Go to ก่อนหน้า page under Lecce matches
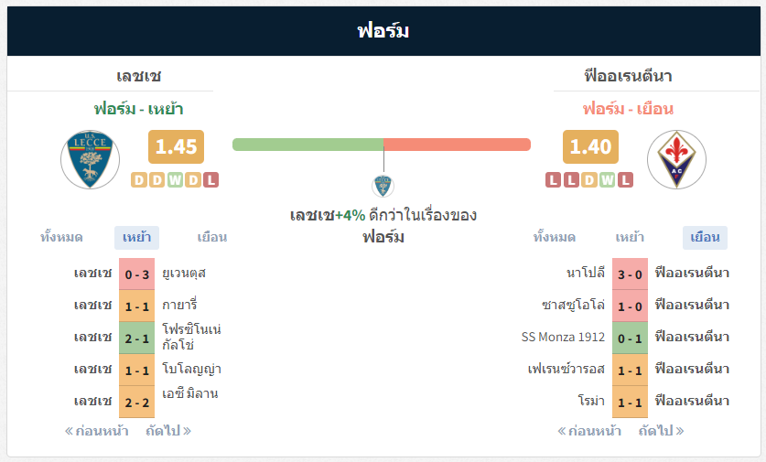The width and height of the screenshot is (766, 462). 97,431
